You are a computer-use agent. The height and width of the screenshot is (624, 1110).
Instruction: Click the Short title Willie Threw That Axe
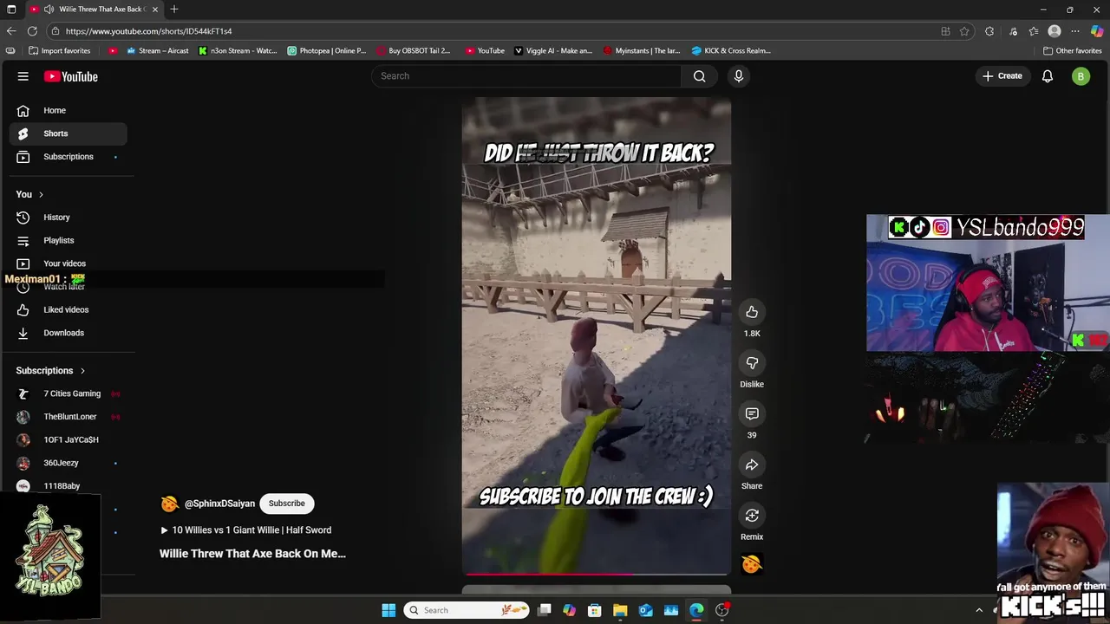(252, 554)
